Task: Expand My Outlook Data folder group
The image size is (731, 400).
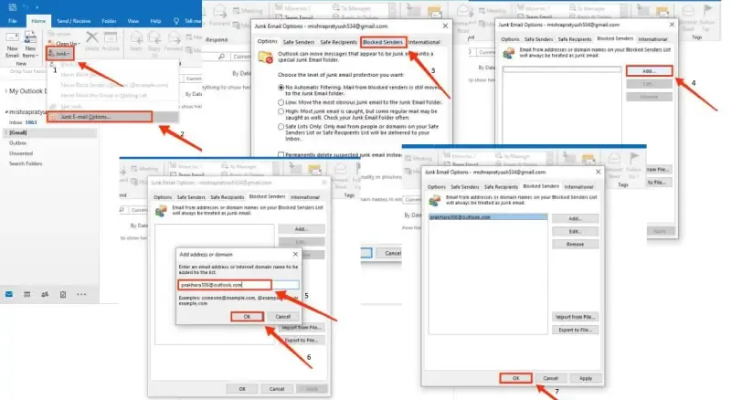Action: (x=6, y=91)
